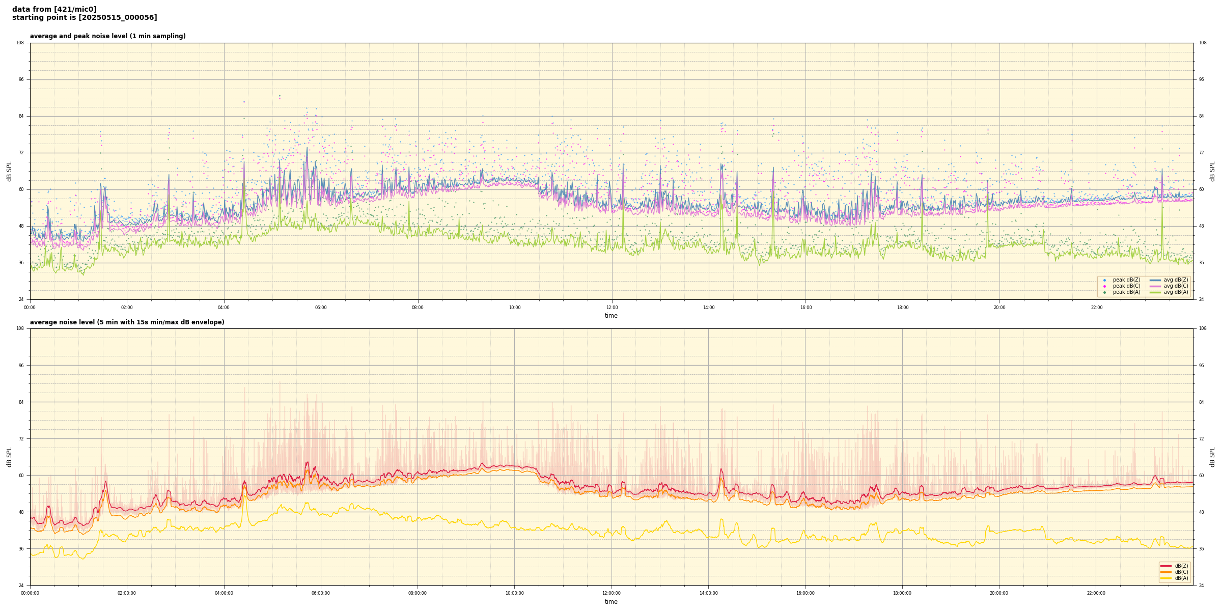Click the lower chart's 'time' axis label
Image resolution: width=1222 pixels, height=611 pixels.
point(611,602)
